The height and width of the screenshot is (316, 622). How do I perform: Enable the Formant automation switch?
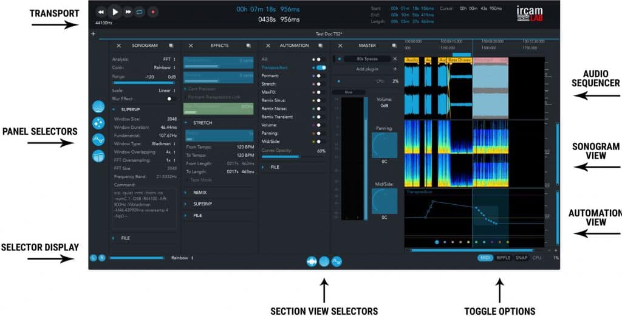[x=321, y=76]
